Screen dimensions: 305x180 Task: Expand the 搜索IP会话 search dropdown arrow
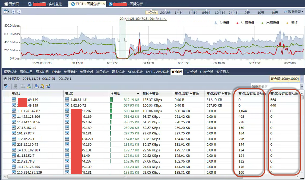click(302, 86)
